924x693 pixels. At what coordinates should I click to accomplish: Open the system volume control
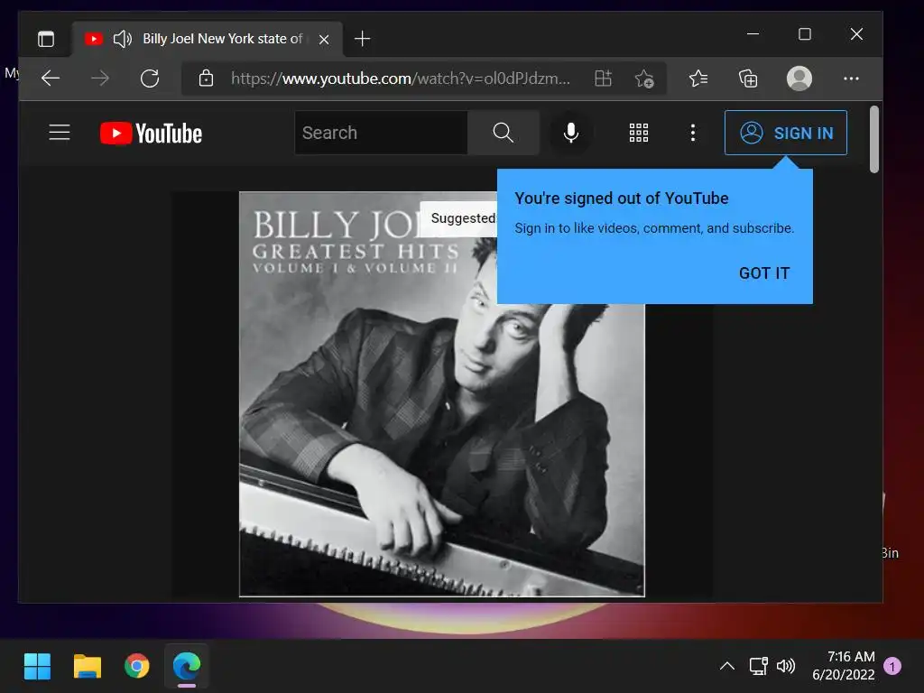(x=786, y=666)
